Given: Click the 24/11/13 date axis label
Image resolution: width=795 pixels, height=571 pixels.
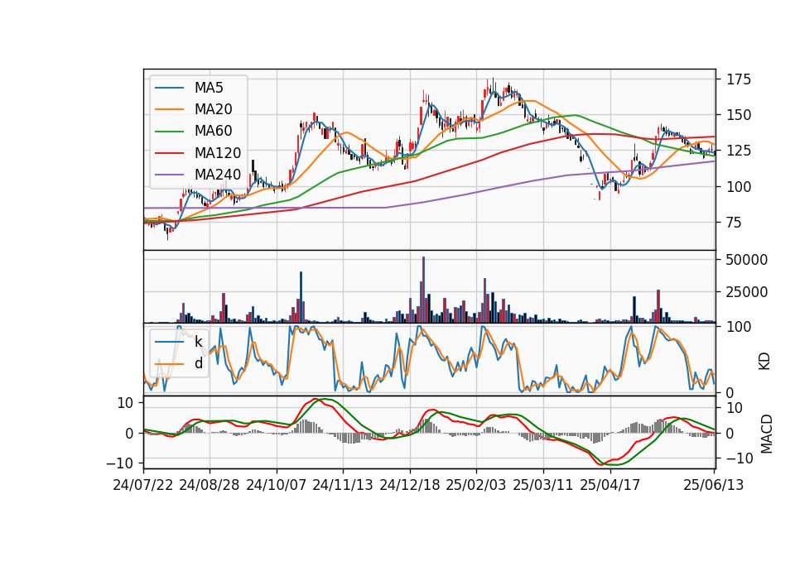Looking at the screenshot, I should point(343,485).
